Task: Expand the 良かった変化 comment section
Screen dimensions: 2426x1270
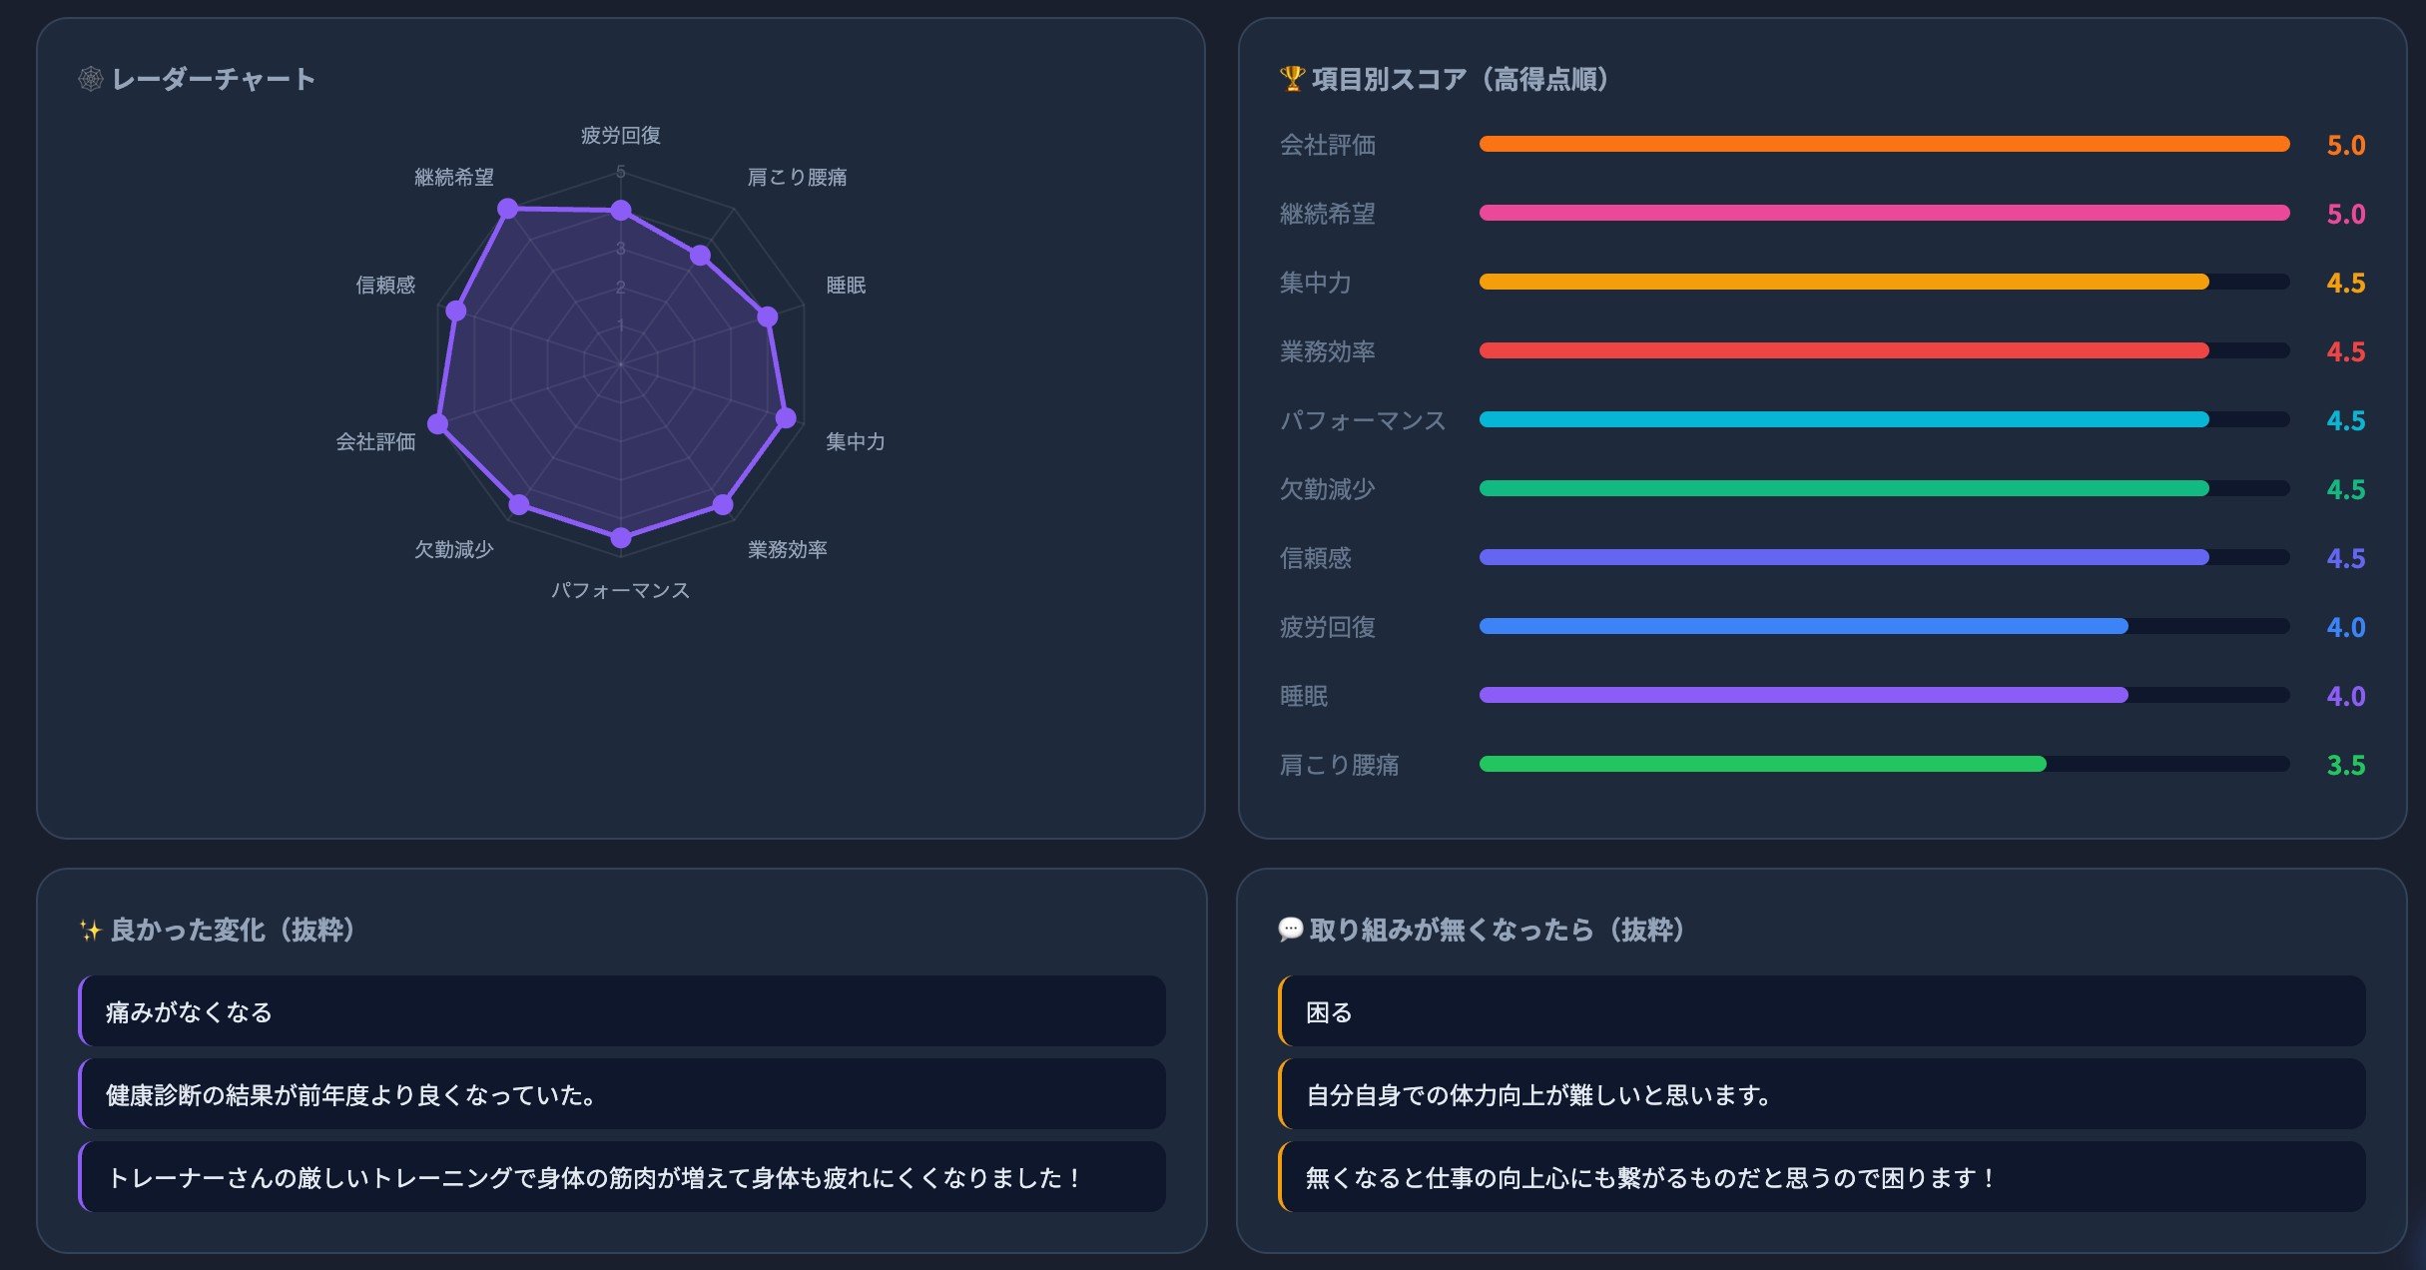Action: (x=230, y=931)
